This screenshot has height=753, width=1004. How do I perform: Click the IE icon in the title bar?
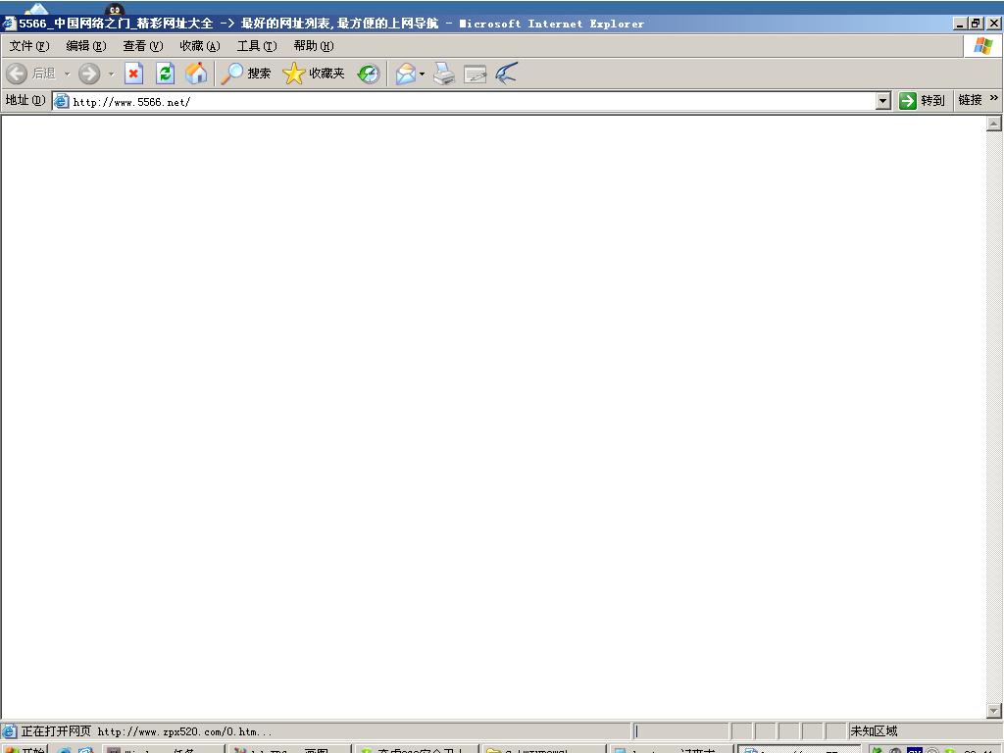pyautogui.click(x=9, y=24)
